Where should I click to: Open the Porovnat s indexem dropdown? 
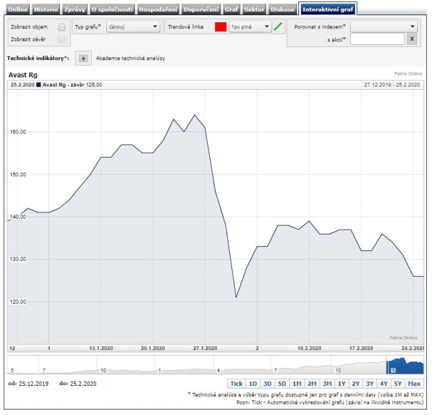point(383,26)
